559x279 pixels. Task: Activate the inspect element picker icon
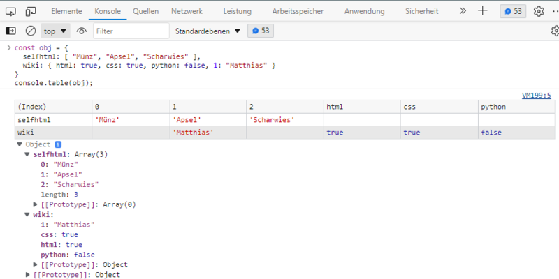[10, 11]
